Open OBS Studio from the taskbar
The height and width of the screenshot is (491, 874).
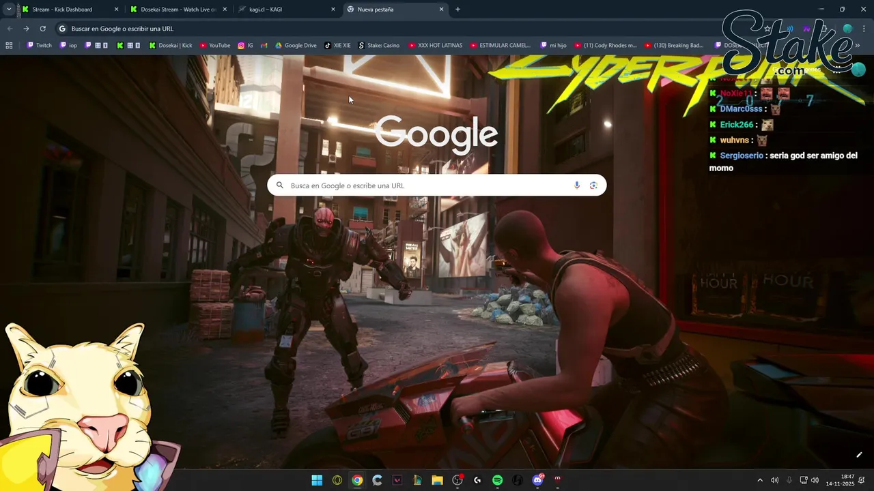click(457, 480)
